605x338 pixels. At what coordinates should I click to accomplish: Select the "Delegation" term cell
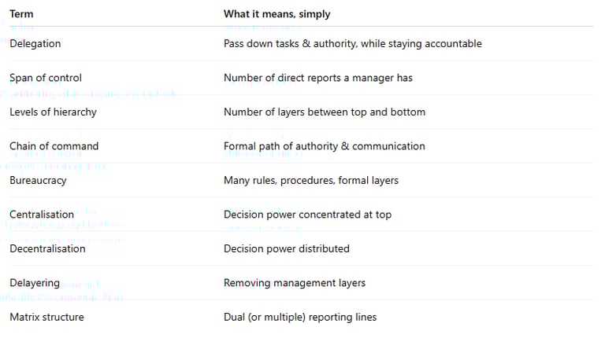tap(35, 43)
